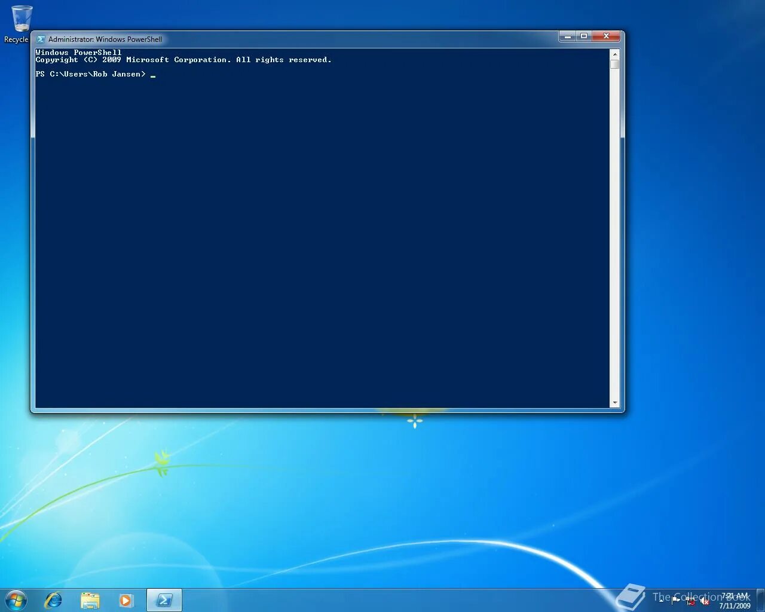Open the Recycle Bin desktop icon
The height and width of the screenshot is (612, 765).
coord(22,24)
